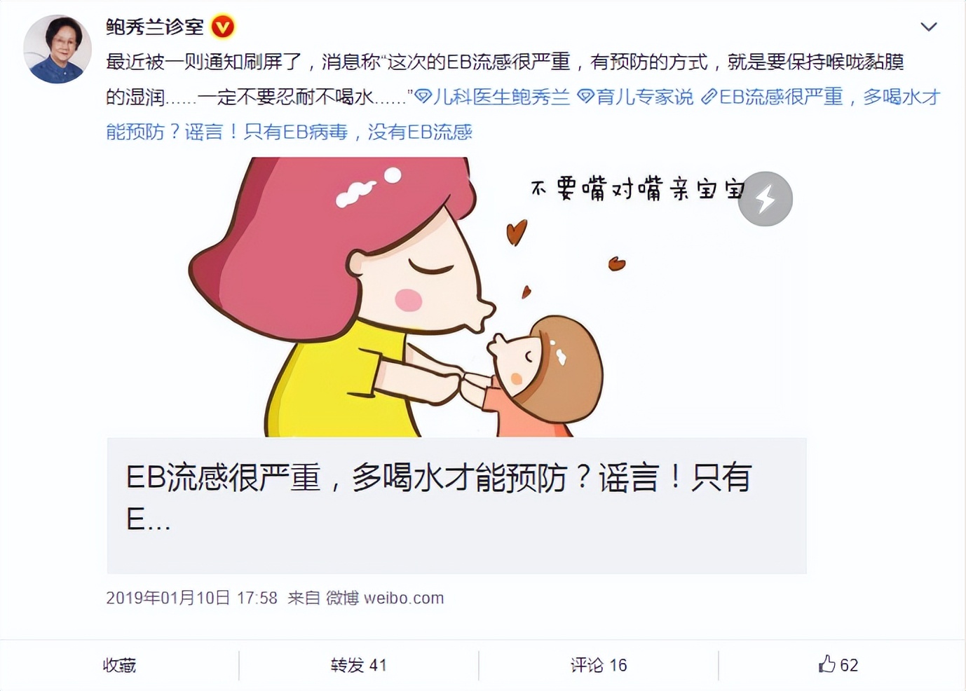The width and height of the screenshot is (966, 691).
Task: Click the 微博 weibo.com source link
Action: (x=385, y=598)
